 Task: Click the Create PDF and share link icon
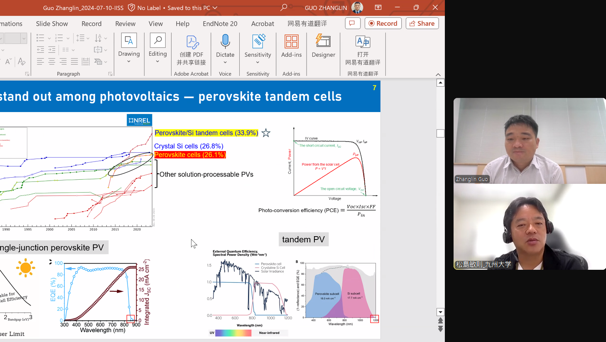pos(191,42)
